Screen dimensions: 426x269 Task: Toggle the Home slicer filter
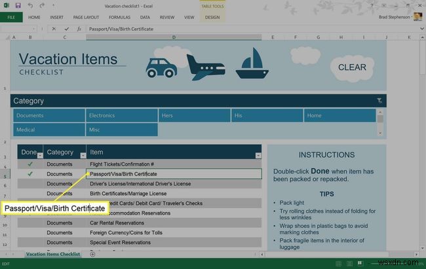(340, 115)
